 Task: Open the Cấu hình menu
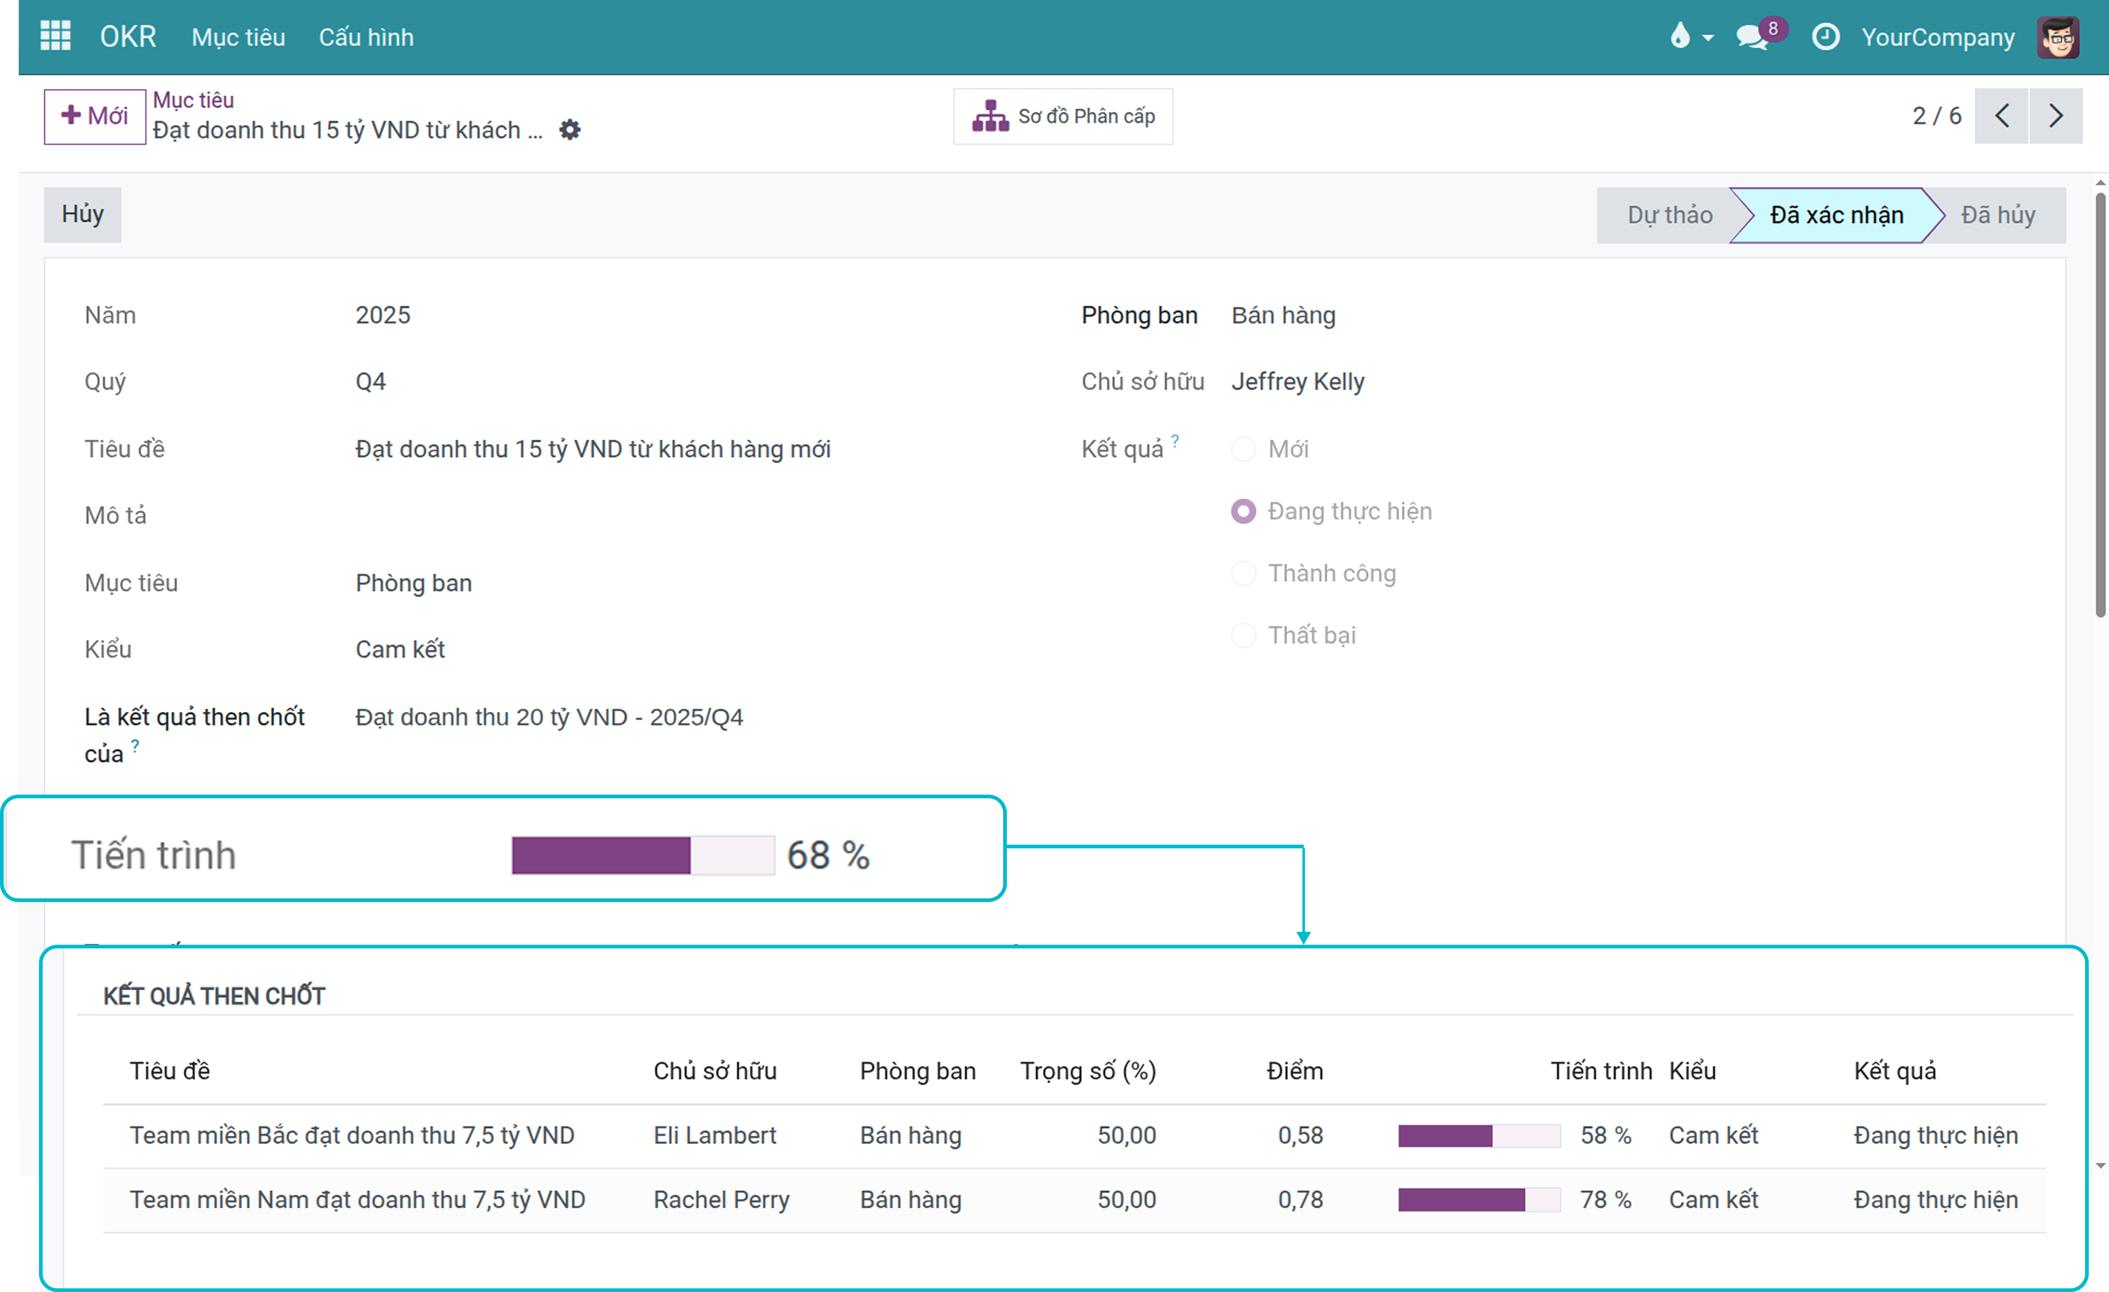[x=366, y=37]
